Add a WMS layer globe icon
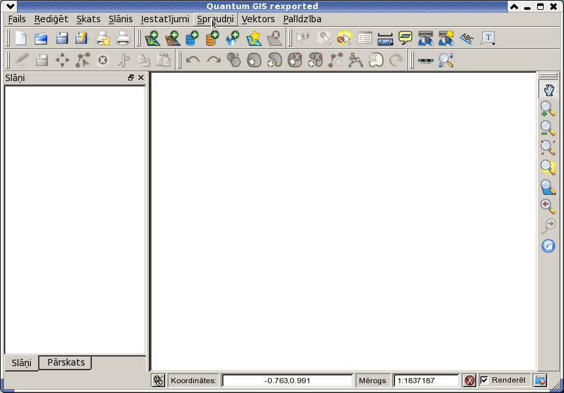The width and height of the screenshot is (564, 393). 233,38
